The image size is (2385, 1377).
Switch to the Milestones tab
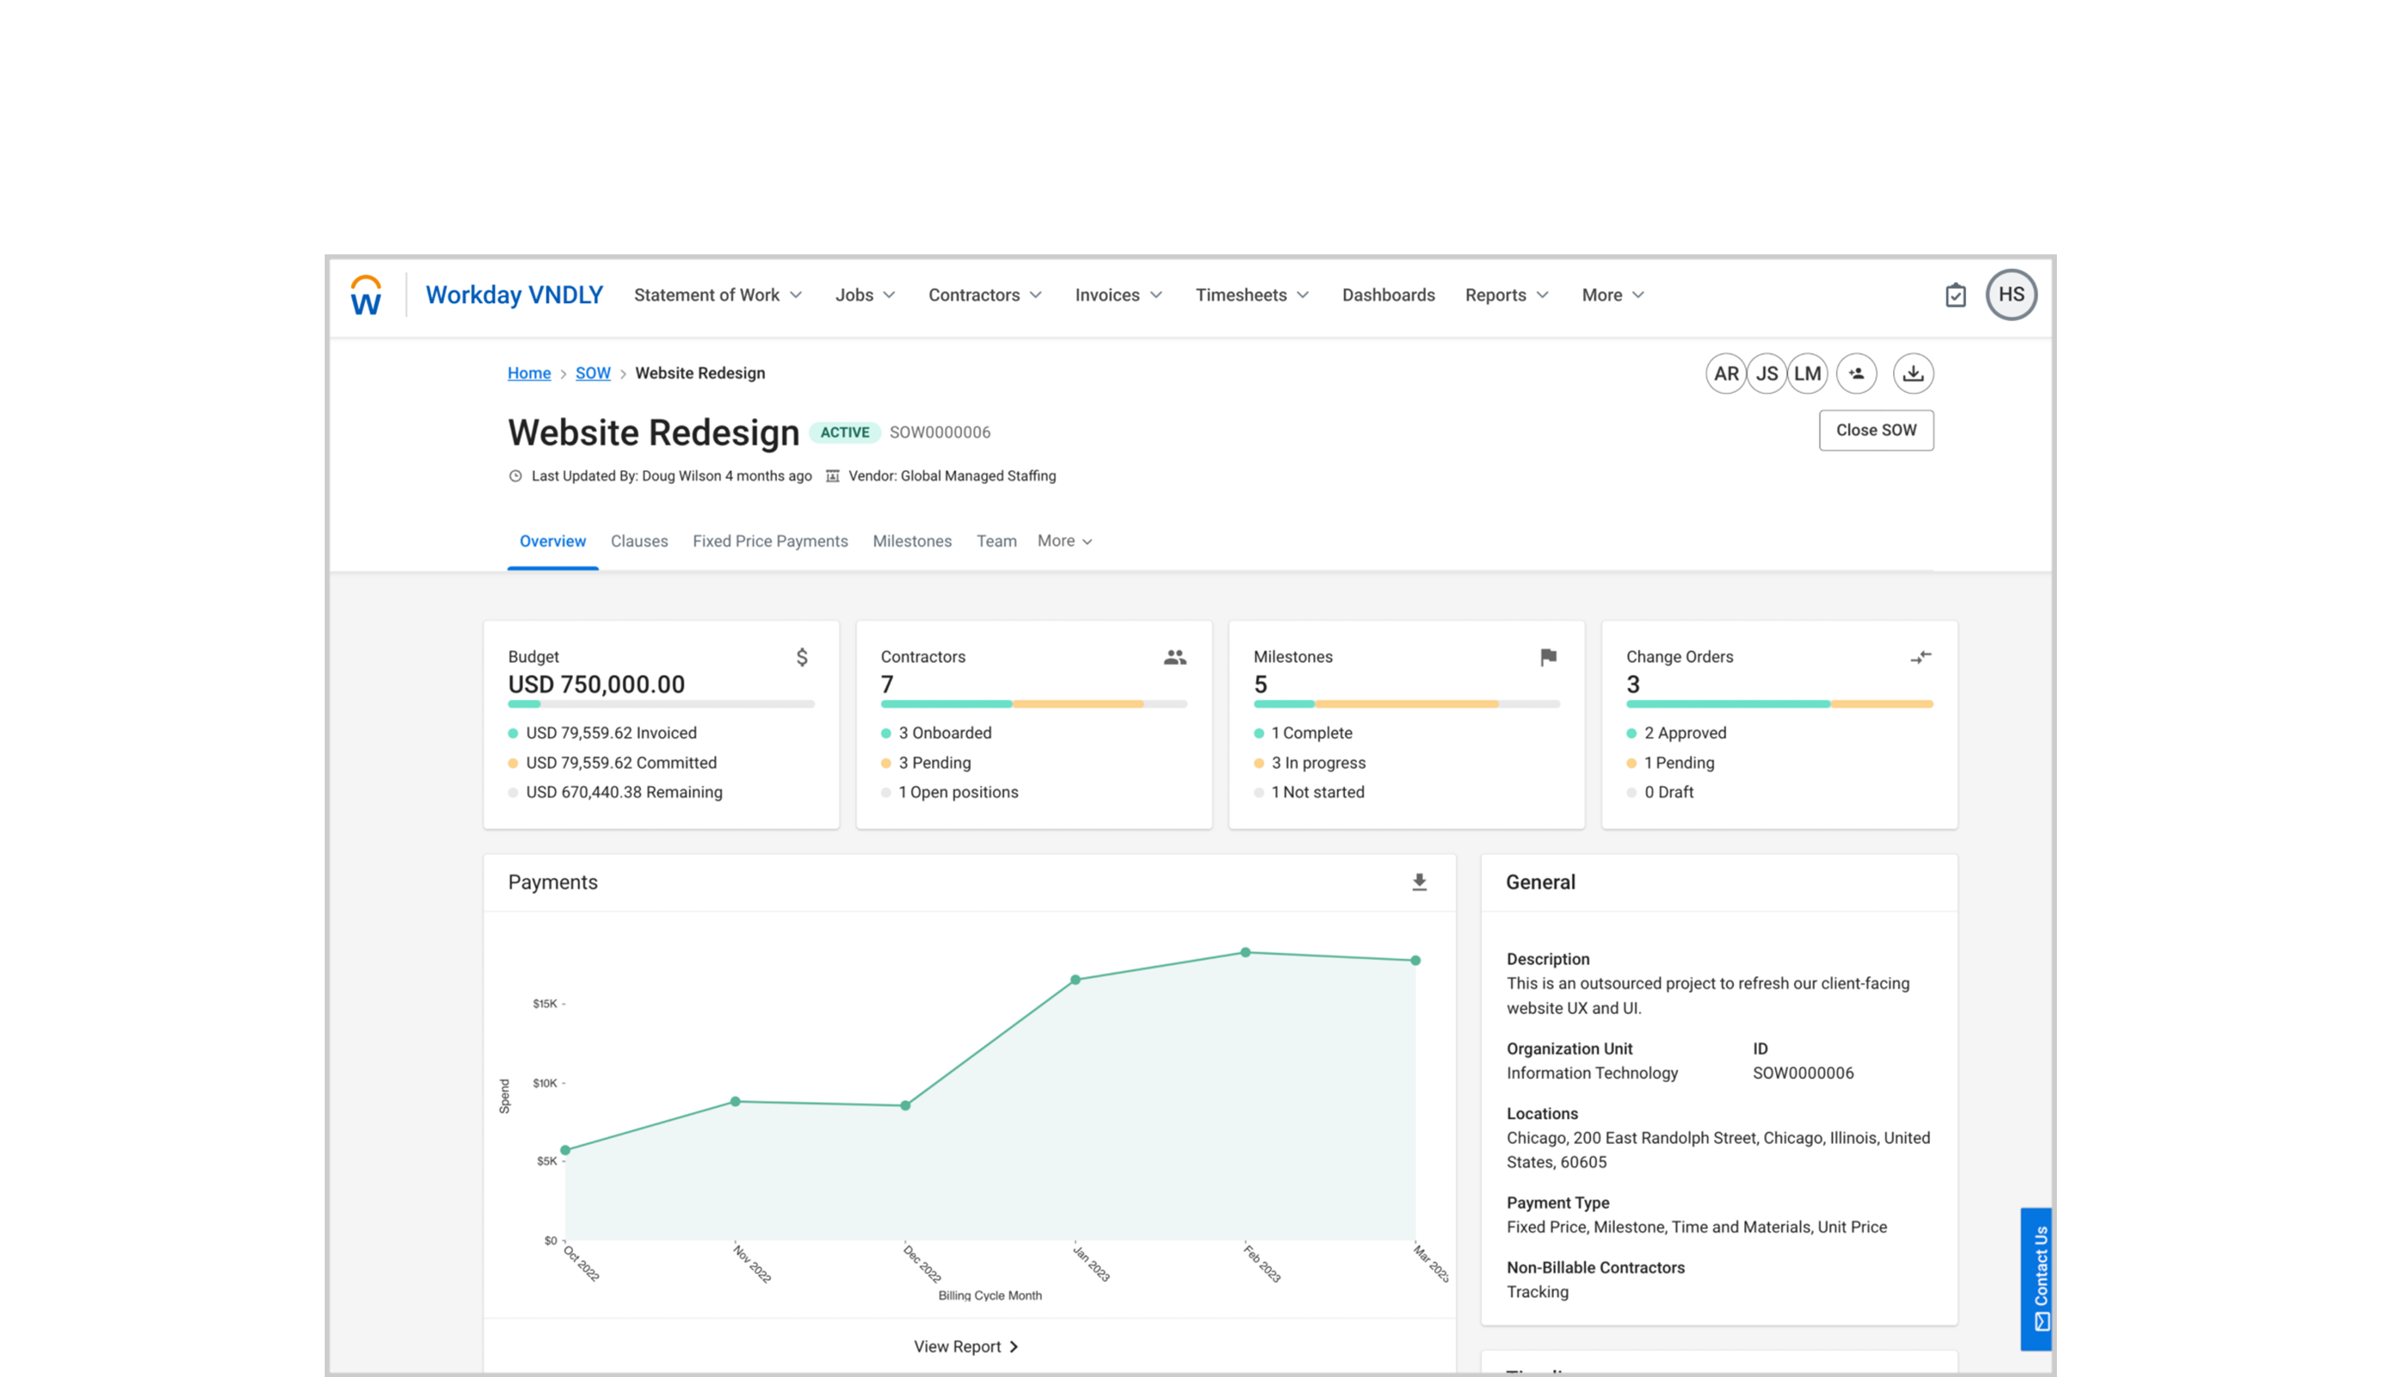911,541
